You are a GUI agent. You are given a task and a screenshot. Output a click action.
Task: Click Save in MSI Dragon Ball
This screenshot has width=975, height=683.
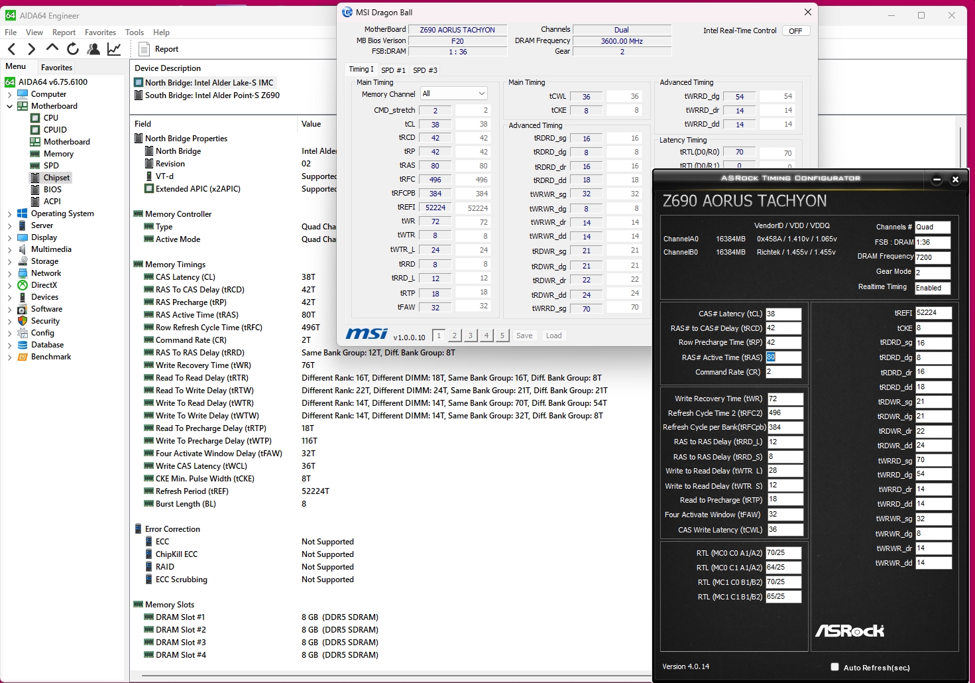coord(524,336)
